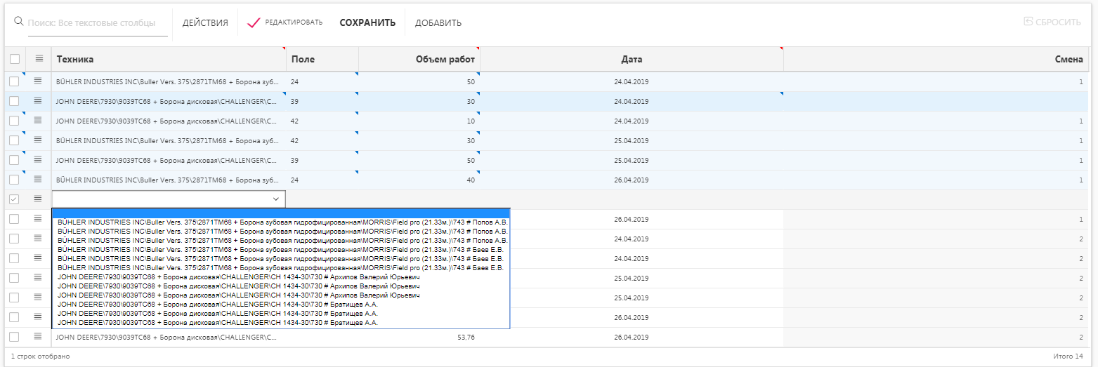Image resolution: width=1098 pixels, height=367 pixels.
Task: Open the header row hamburger menu icon
Action: (x=39, y=59)
